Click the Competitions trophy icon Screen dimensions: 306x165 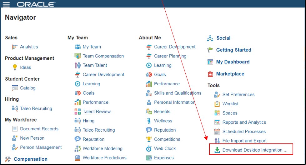(149, 139)
